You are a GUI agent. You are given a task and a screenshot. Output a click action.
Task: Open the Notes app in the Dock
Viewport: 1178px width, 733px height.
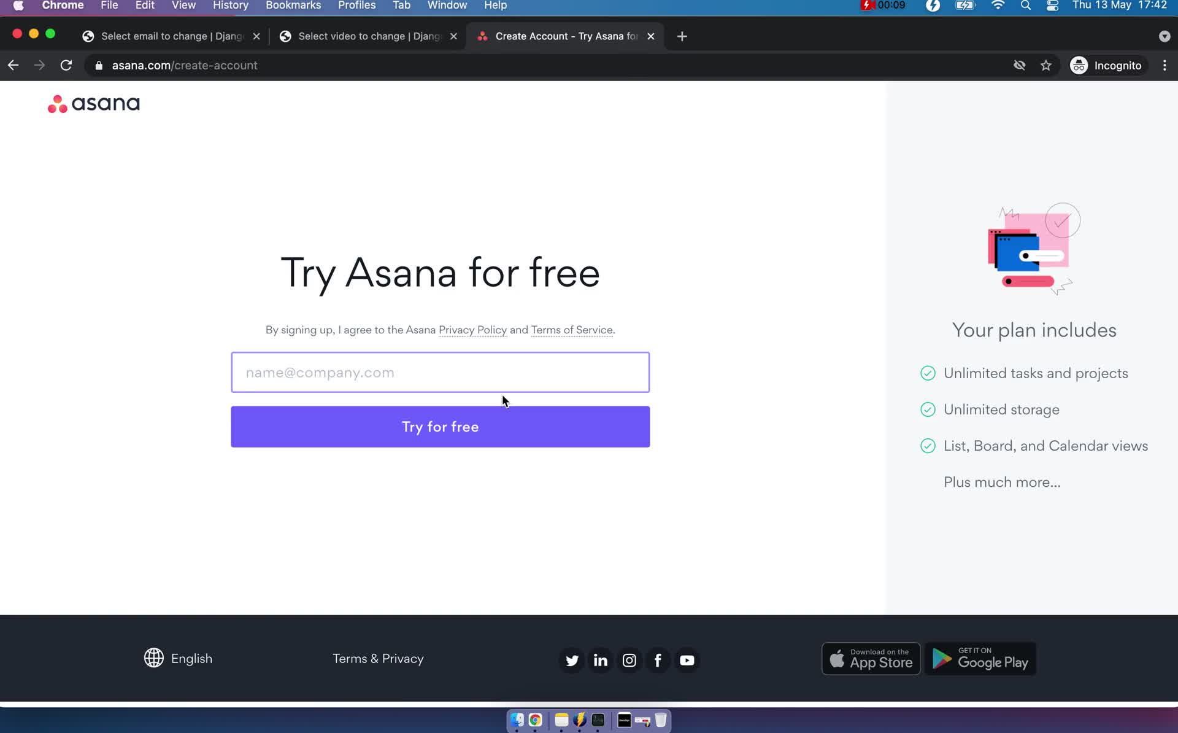click(561, 720)
